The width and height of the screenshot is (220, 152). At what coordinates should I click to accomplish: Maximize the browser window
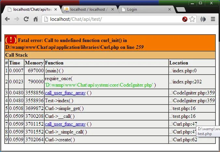tap(200, 3)
